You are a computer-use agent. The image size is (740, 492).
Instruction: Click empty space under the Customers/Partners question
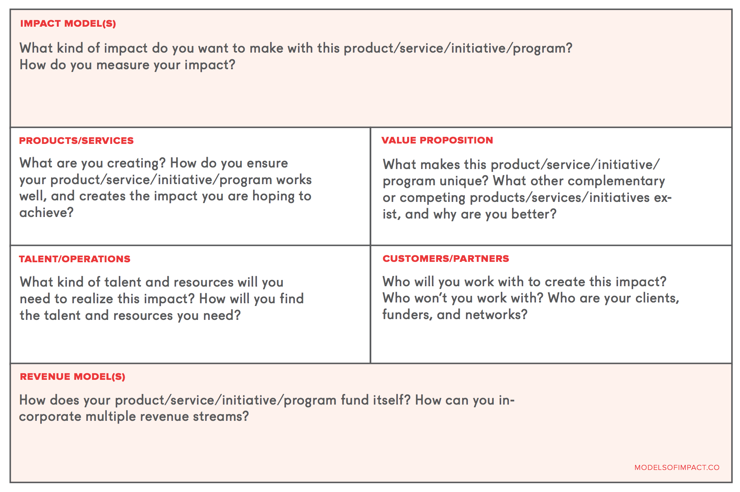551,342
